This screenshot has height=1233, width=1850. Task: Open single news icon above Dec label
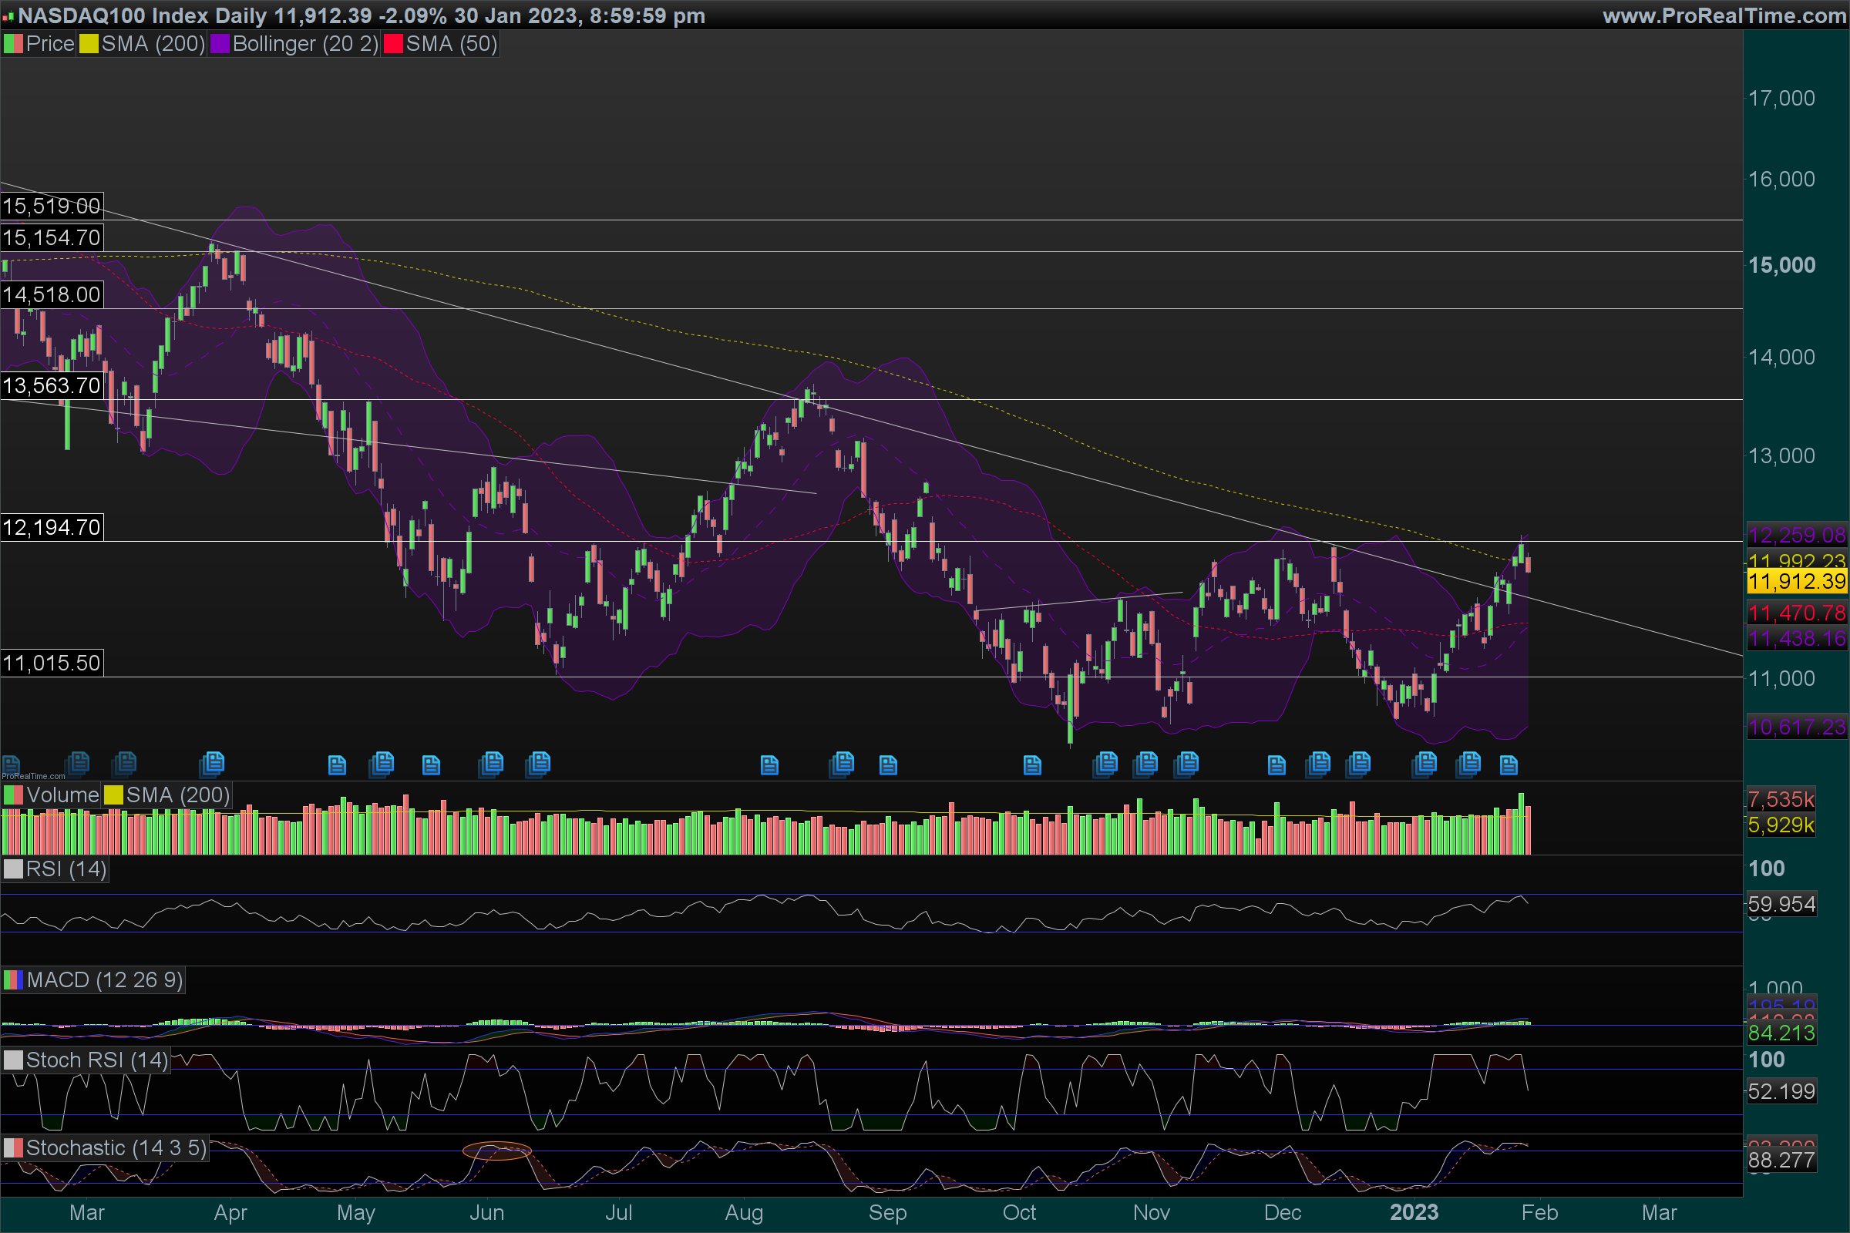[x=1276, y=764]
